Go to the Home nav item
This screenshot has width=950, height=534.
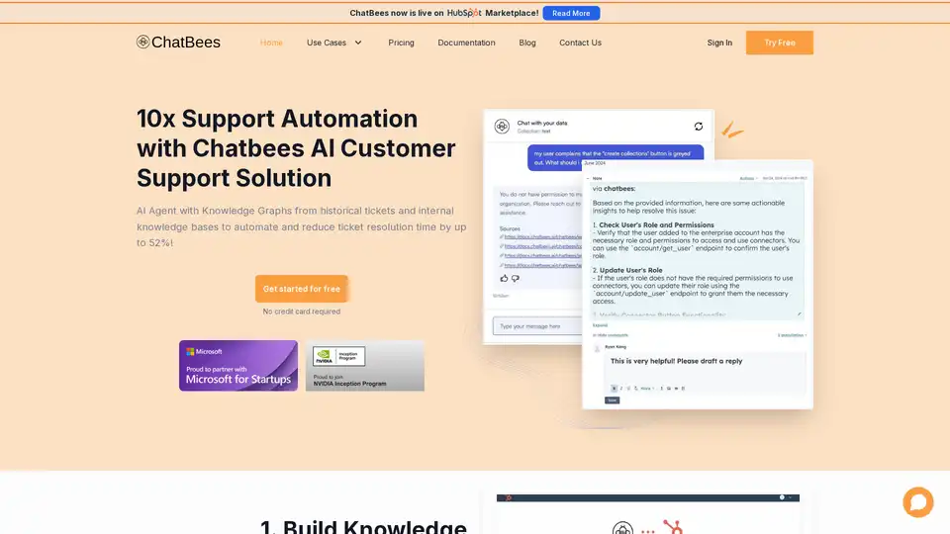(x=271, y=43)
